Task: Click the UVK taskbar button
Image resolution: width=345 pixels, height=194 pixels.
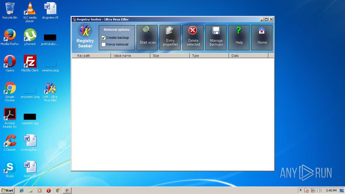Action: click(x=67, y=190)
